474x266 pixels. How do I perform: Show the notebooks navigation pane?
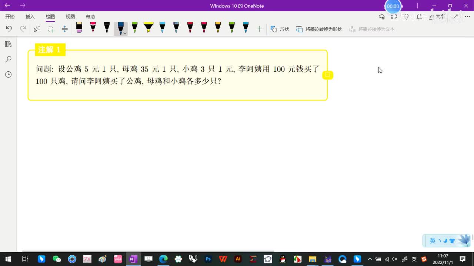pos(8,44)
